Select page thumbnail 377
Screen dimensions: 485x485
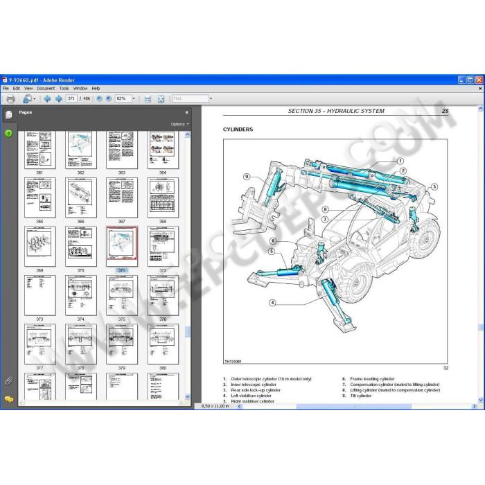coord(40,344)
